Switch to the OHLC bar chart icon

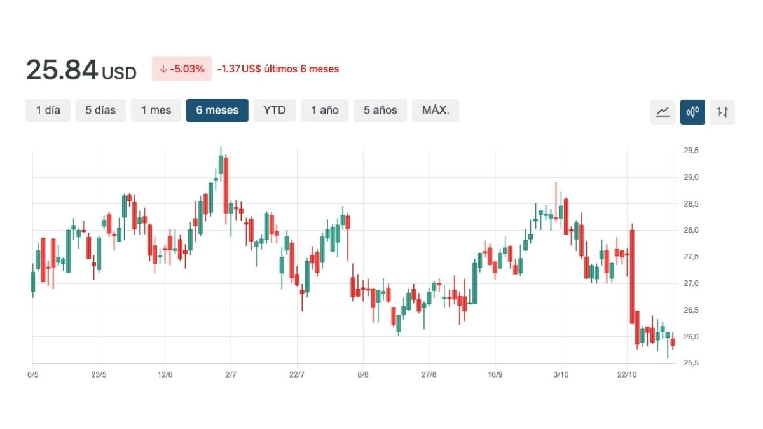(722, 112)
